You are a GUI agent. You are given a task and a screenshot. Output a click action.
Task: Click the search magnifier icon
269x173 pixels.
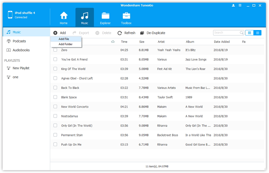point(242,33)
